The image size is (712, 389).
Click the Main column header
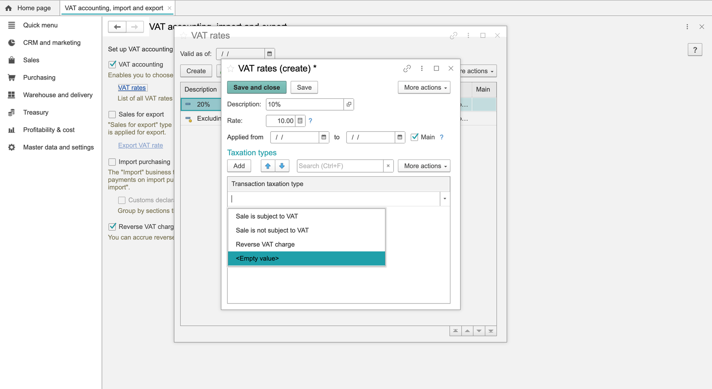483,89
